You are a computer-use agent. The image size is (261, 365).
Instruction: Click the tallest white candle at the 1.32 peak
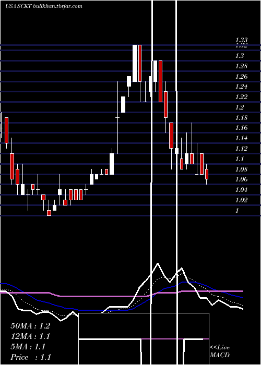click(x=135, y=63)
